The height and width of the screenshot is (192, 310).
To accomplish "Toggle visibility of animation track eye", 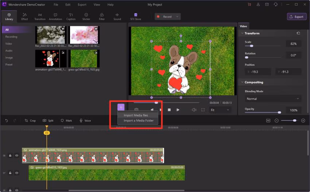I will pos(17,155).
